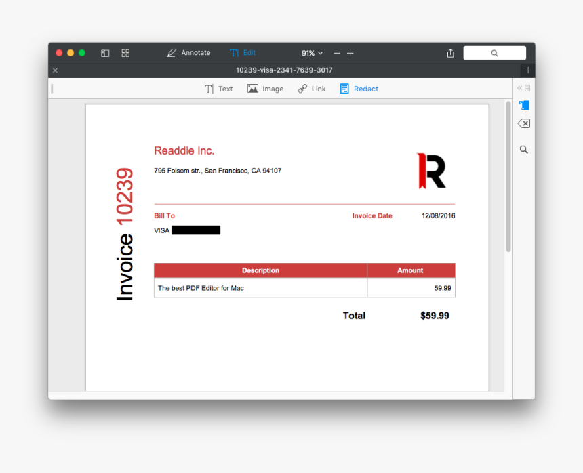Open search and redact magnifier icon
This screenshot has height=473, width=583.
(524, 150)
